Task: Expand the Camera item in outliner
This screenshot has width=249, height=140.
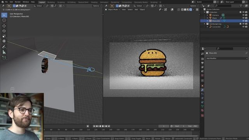Action: point(207,15)
